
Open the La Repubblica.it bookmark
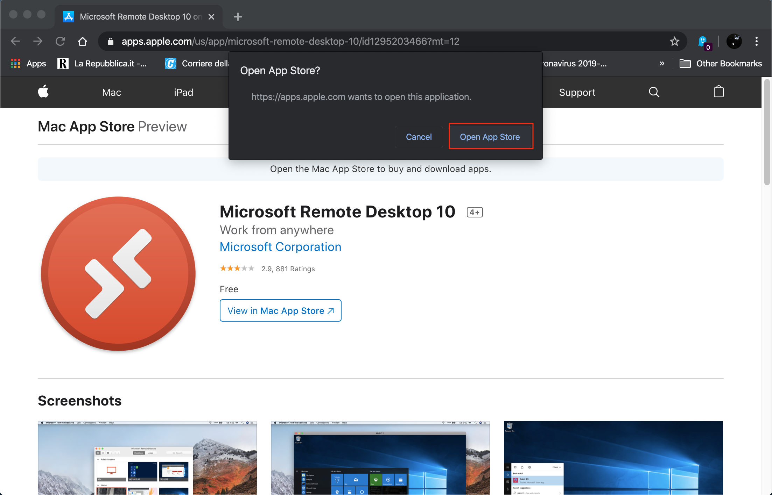pyautogui.click(x=102, y=64)
